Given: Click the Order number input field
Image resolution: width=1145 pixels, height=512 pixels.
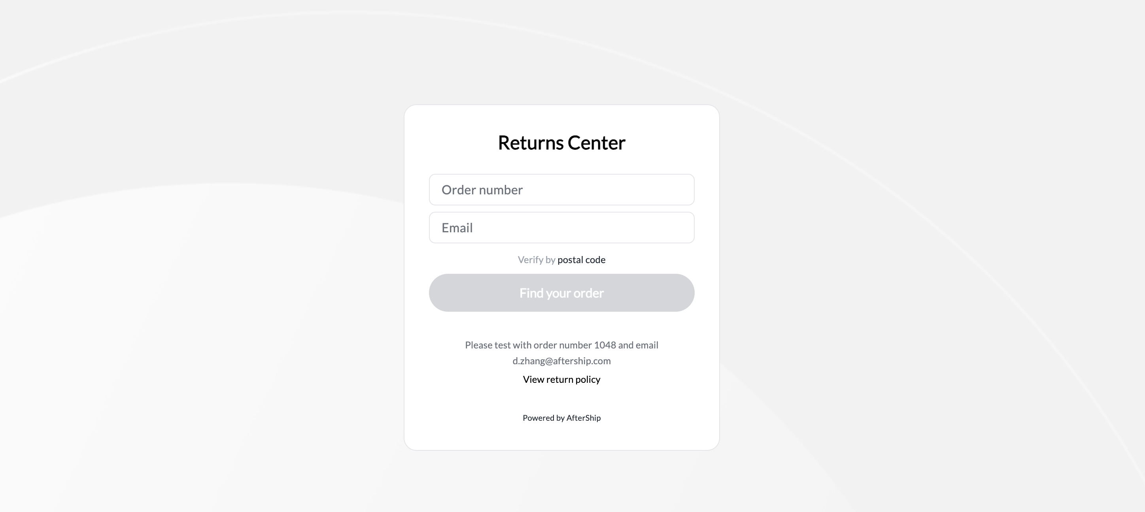Looking at the screenshot, I should pyautogui.click(x=561, y=190).
